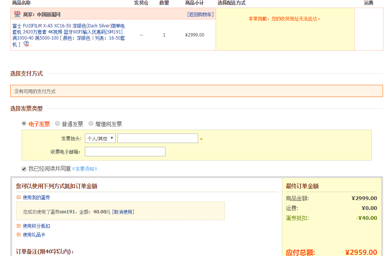This screenshot has width=388, height=256.
Task: Click the merchant shop icon beside 中国新蛋网
Action: pos(17,14)
